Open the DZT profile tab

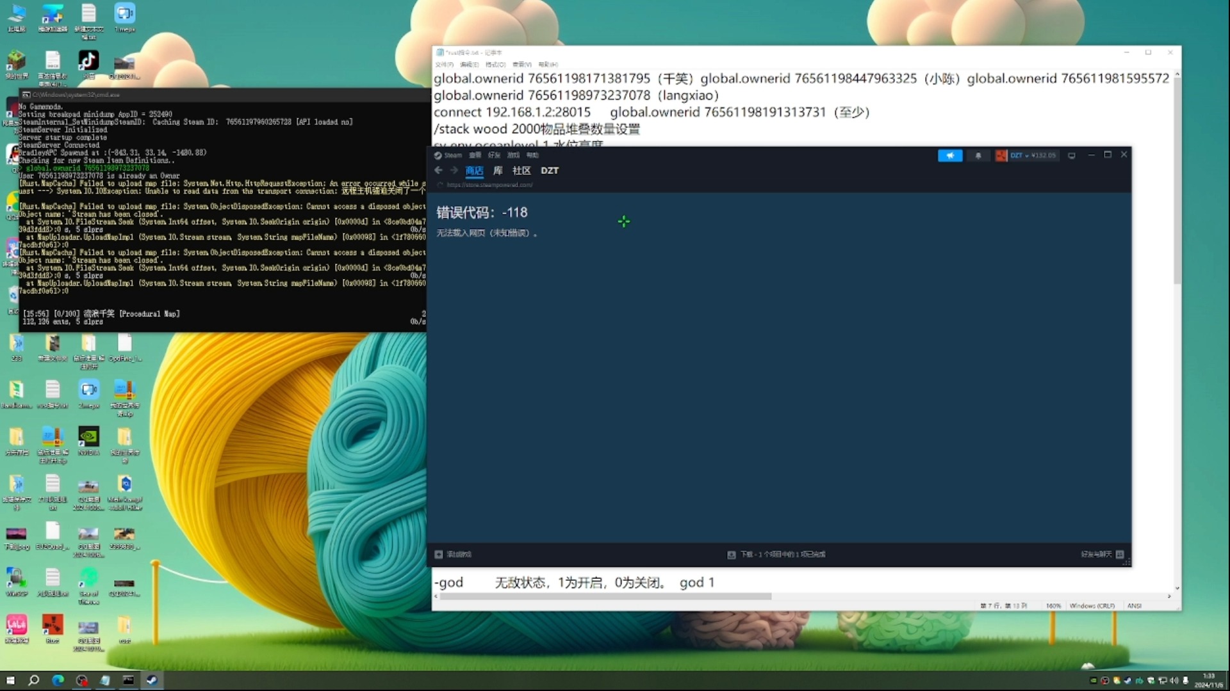[x=549, y=170]
